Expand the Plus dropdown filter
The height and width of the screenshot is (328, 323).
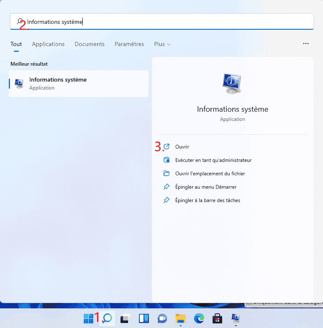[162, 44]
